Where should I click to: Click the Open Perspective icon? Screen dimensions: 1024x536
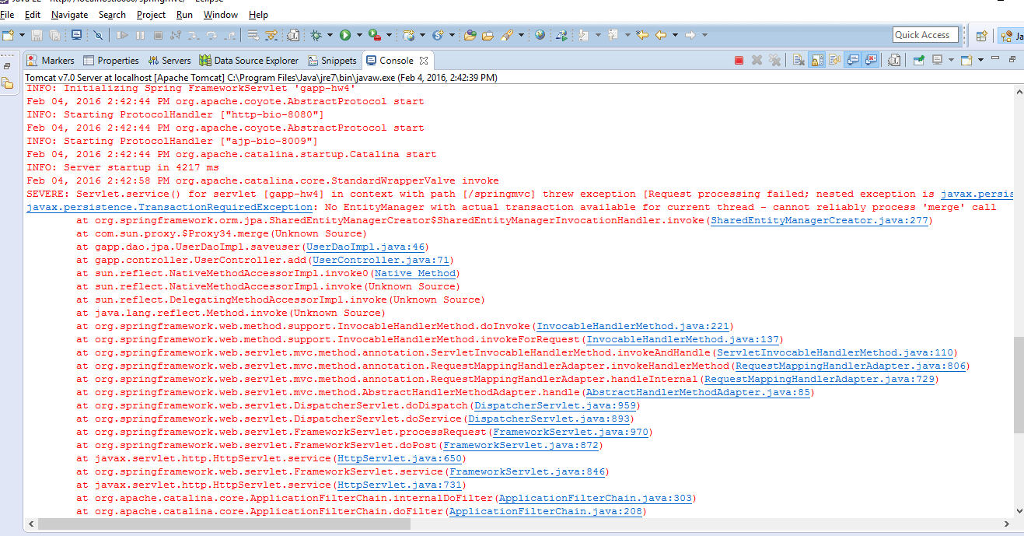click(981, 36)
